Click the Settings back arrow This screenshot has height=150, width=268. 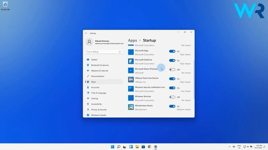[86, 33]
